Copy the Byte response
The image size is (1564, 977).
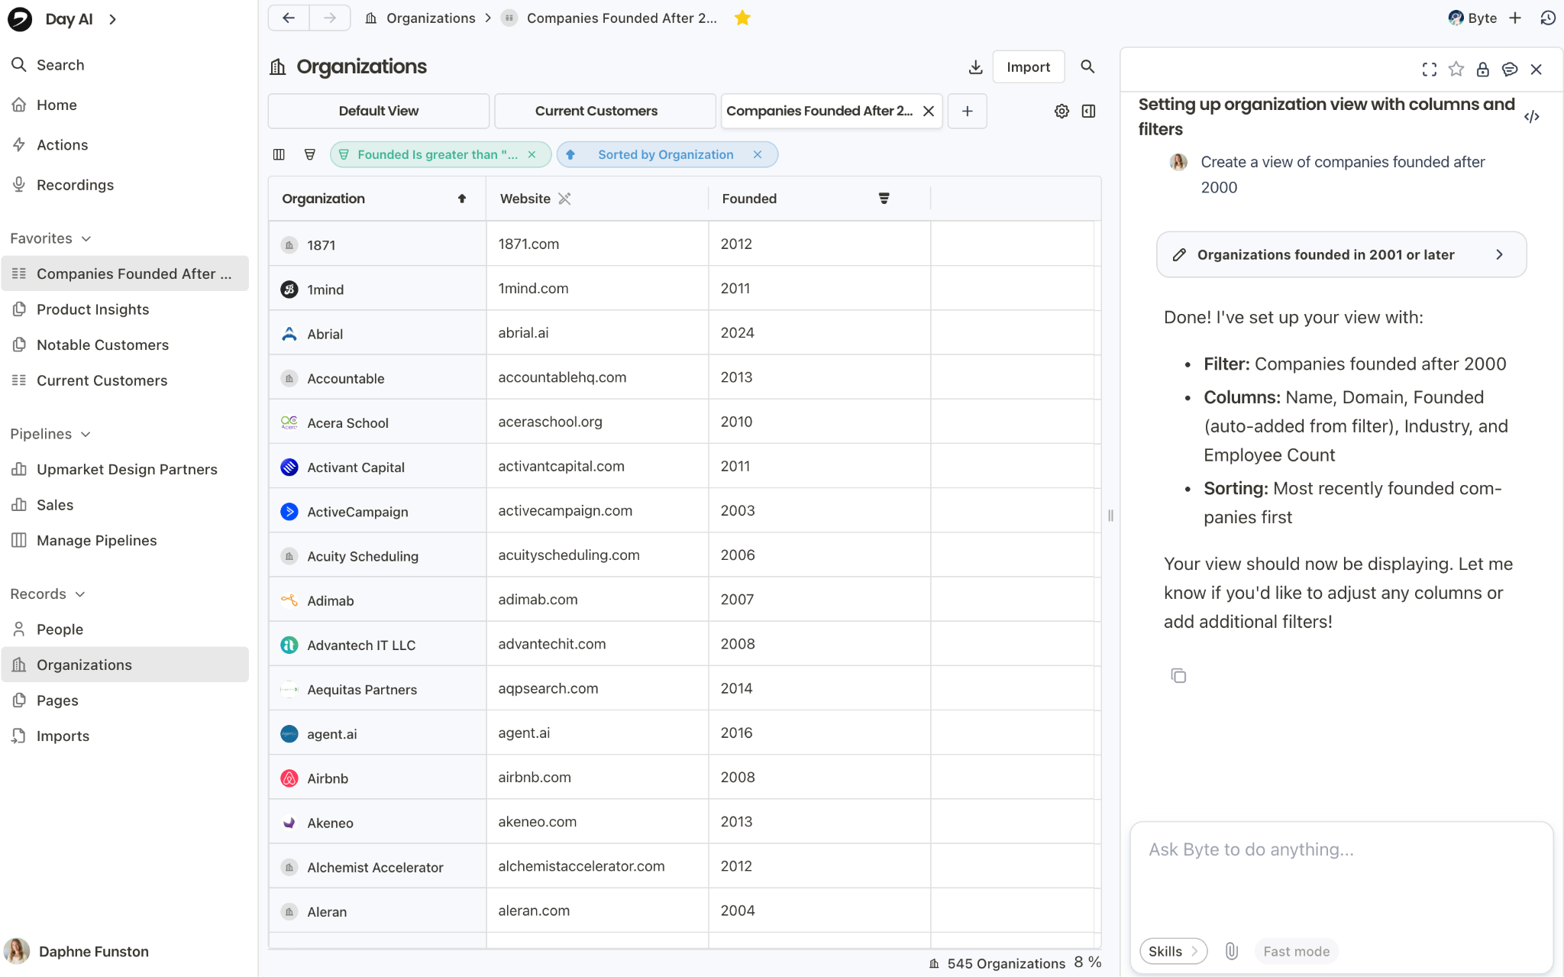point(1178,675)
